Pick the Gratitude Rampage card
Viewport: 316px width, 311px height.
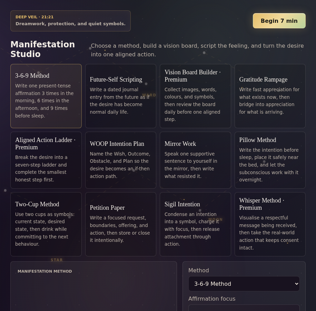point(270,96)
